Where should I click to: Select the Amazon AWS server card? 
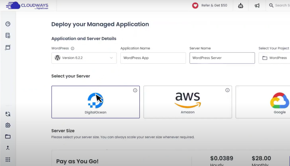point(187,102)
